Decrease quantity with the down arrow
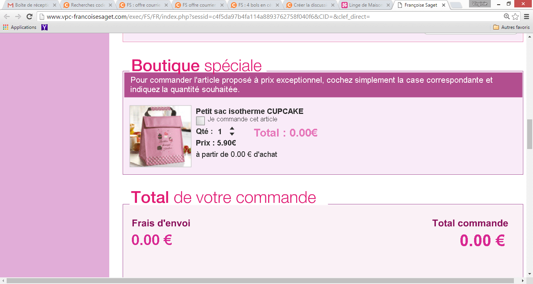This screenshot has height=284, width=533. click(x=232, y=134)
